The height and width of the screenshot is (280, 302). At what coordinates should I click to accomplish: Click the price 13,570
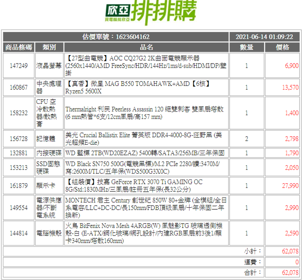[x=290, y=87]
